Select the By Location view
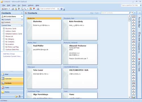This screenshot has width=142, height=102. point(9,44)
